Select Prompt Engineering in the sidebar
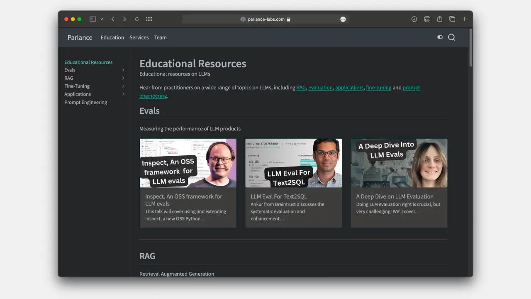 click(x=85, y=102)
